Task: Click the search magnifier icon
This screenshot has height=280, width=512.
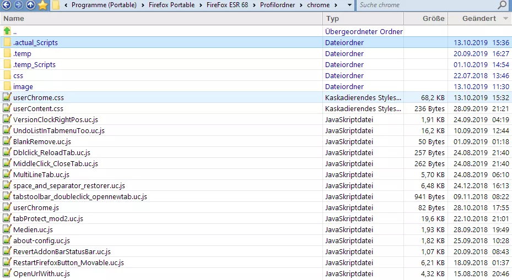Action: pos(502,6)
